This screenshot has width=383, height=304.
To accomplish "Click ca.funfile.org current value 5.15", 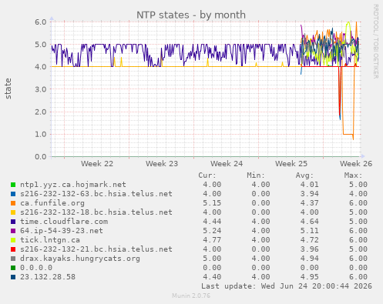I will point(212,203).
